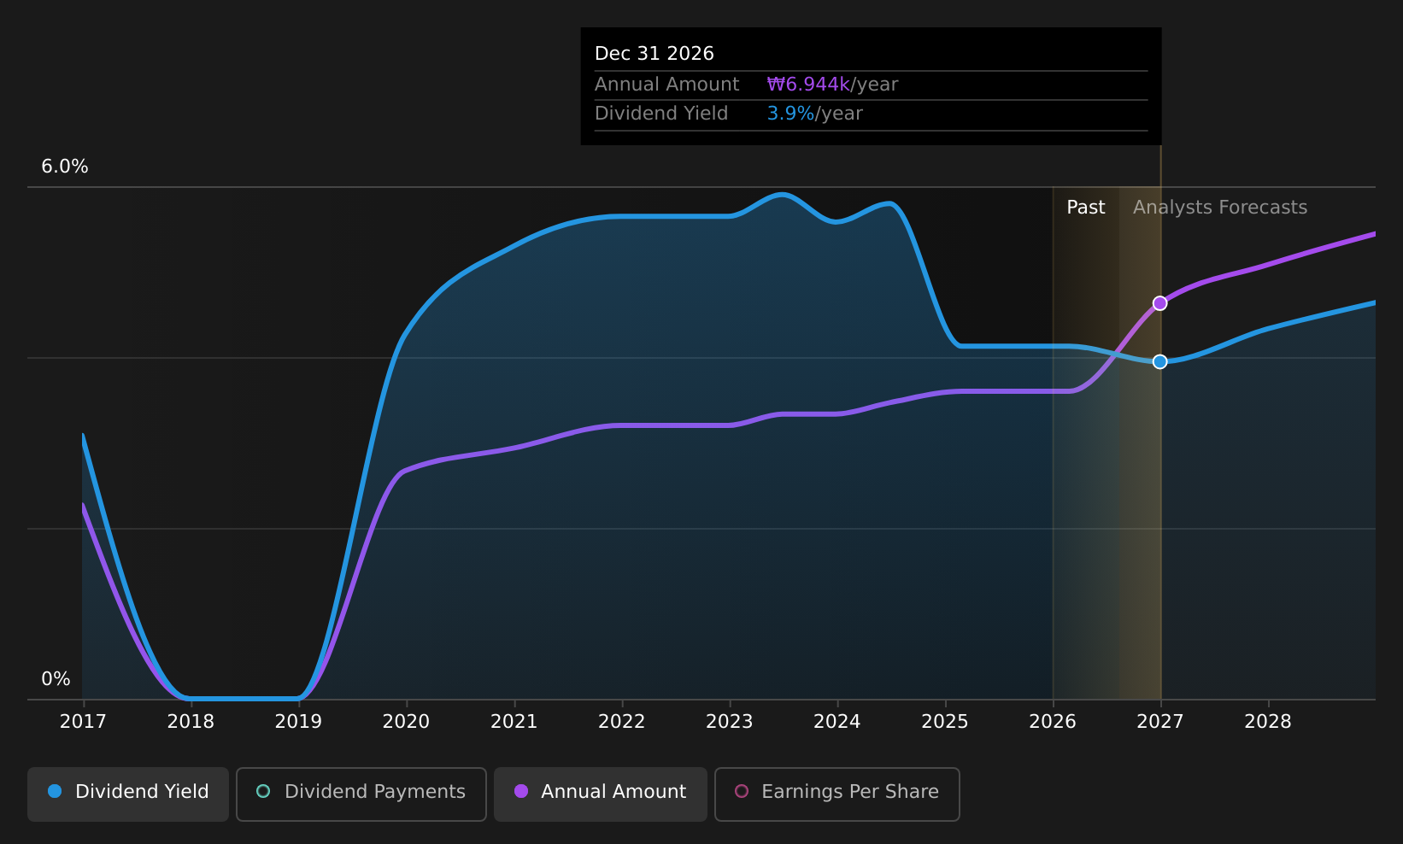Image resolution: width=1403 pixels, height=844 pixels.
Task: Click the 2022 x-axis label
Action: [621, 722]
